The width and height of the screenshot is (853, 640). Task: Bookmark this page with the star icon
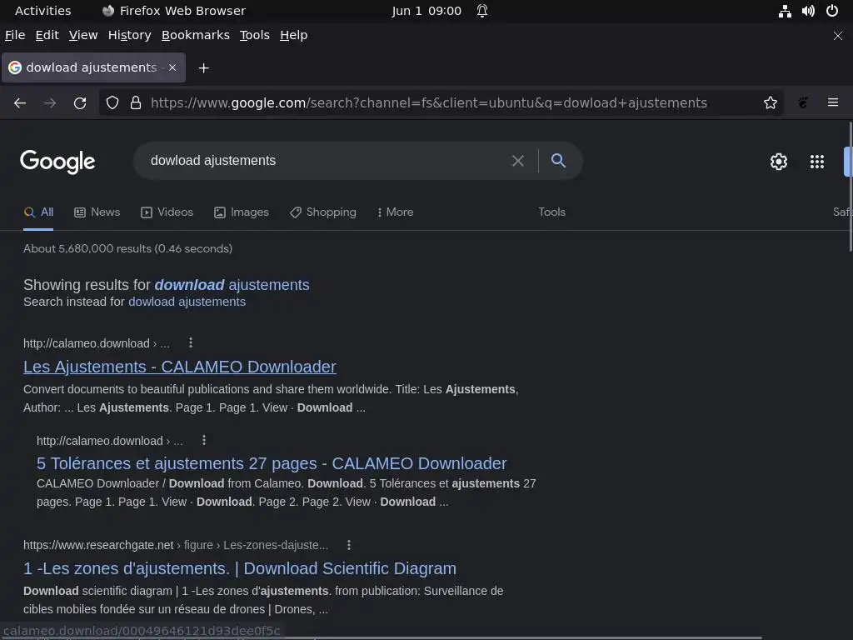771,102
